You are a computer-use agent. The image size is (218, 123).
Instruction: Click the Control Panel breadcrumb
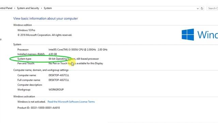click(x=6, y=8)
